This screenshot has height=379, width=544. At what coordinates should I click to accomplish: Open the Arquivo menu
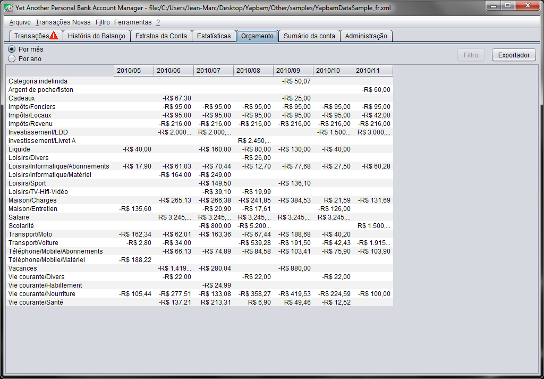20,22
